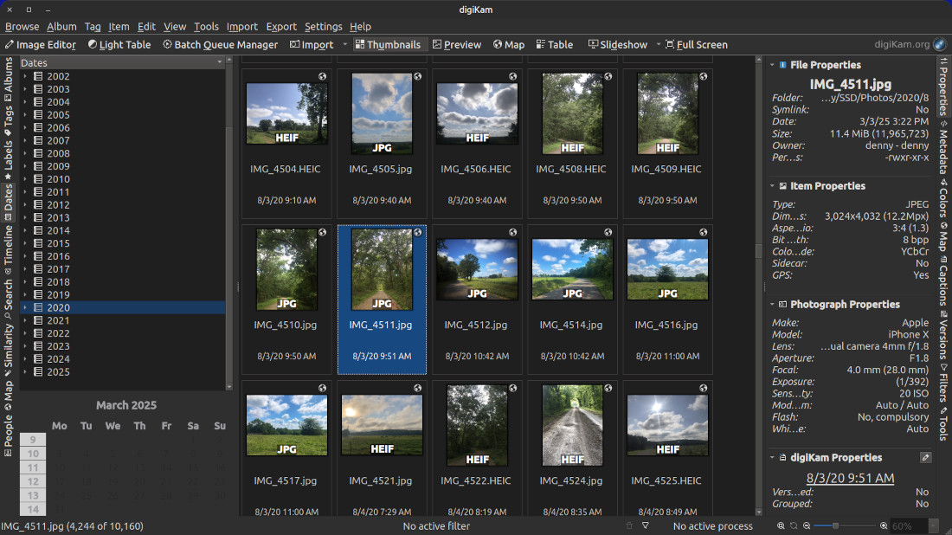Switch to Map view in the toolbar
The height and width of the screenshot is (535, 952).
tap(509, 44)
